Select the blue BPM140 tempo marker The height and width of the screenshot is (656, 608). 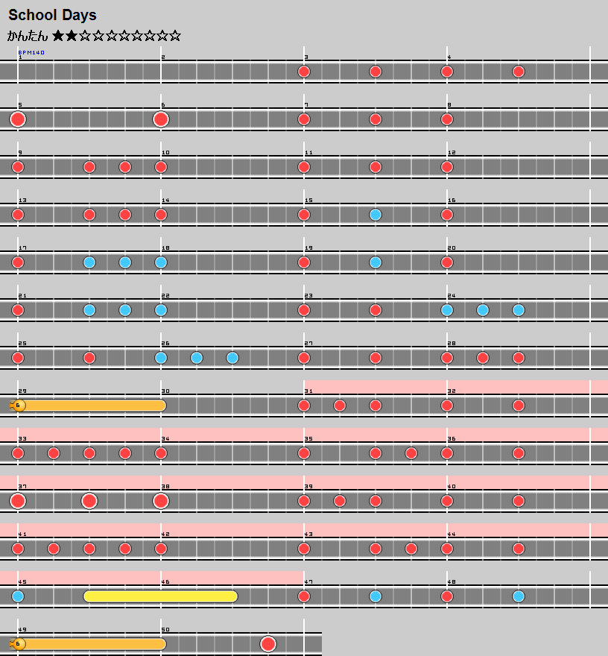[x=31, y=52]
